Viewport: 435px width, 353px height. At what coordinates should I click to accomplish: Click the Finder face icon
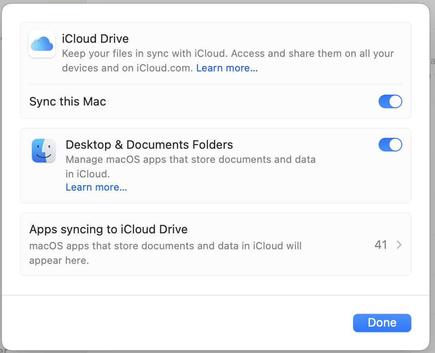coord(44,151)
